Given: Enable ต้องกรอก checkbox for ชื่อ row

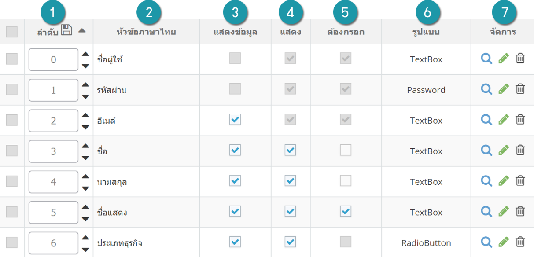Looking at the screenshot, I should click(346, 150).
